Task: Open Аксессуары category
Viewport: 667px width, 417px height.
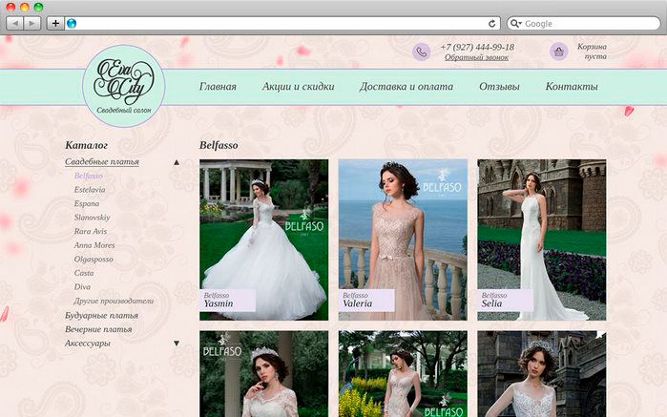Action: click(x=88, y=344)
